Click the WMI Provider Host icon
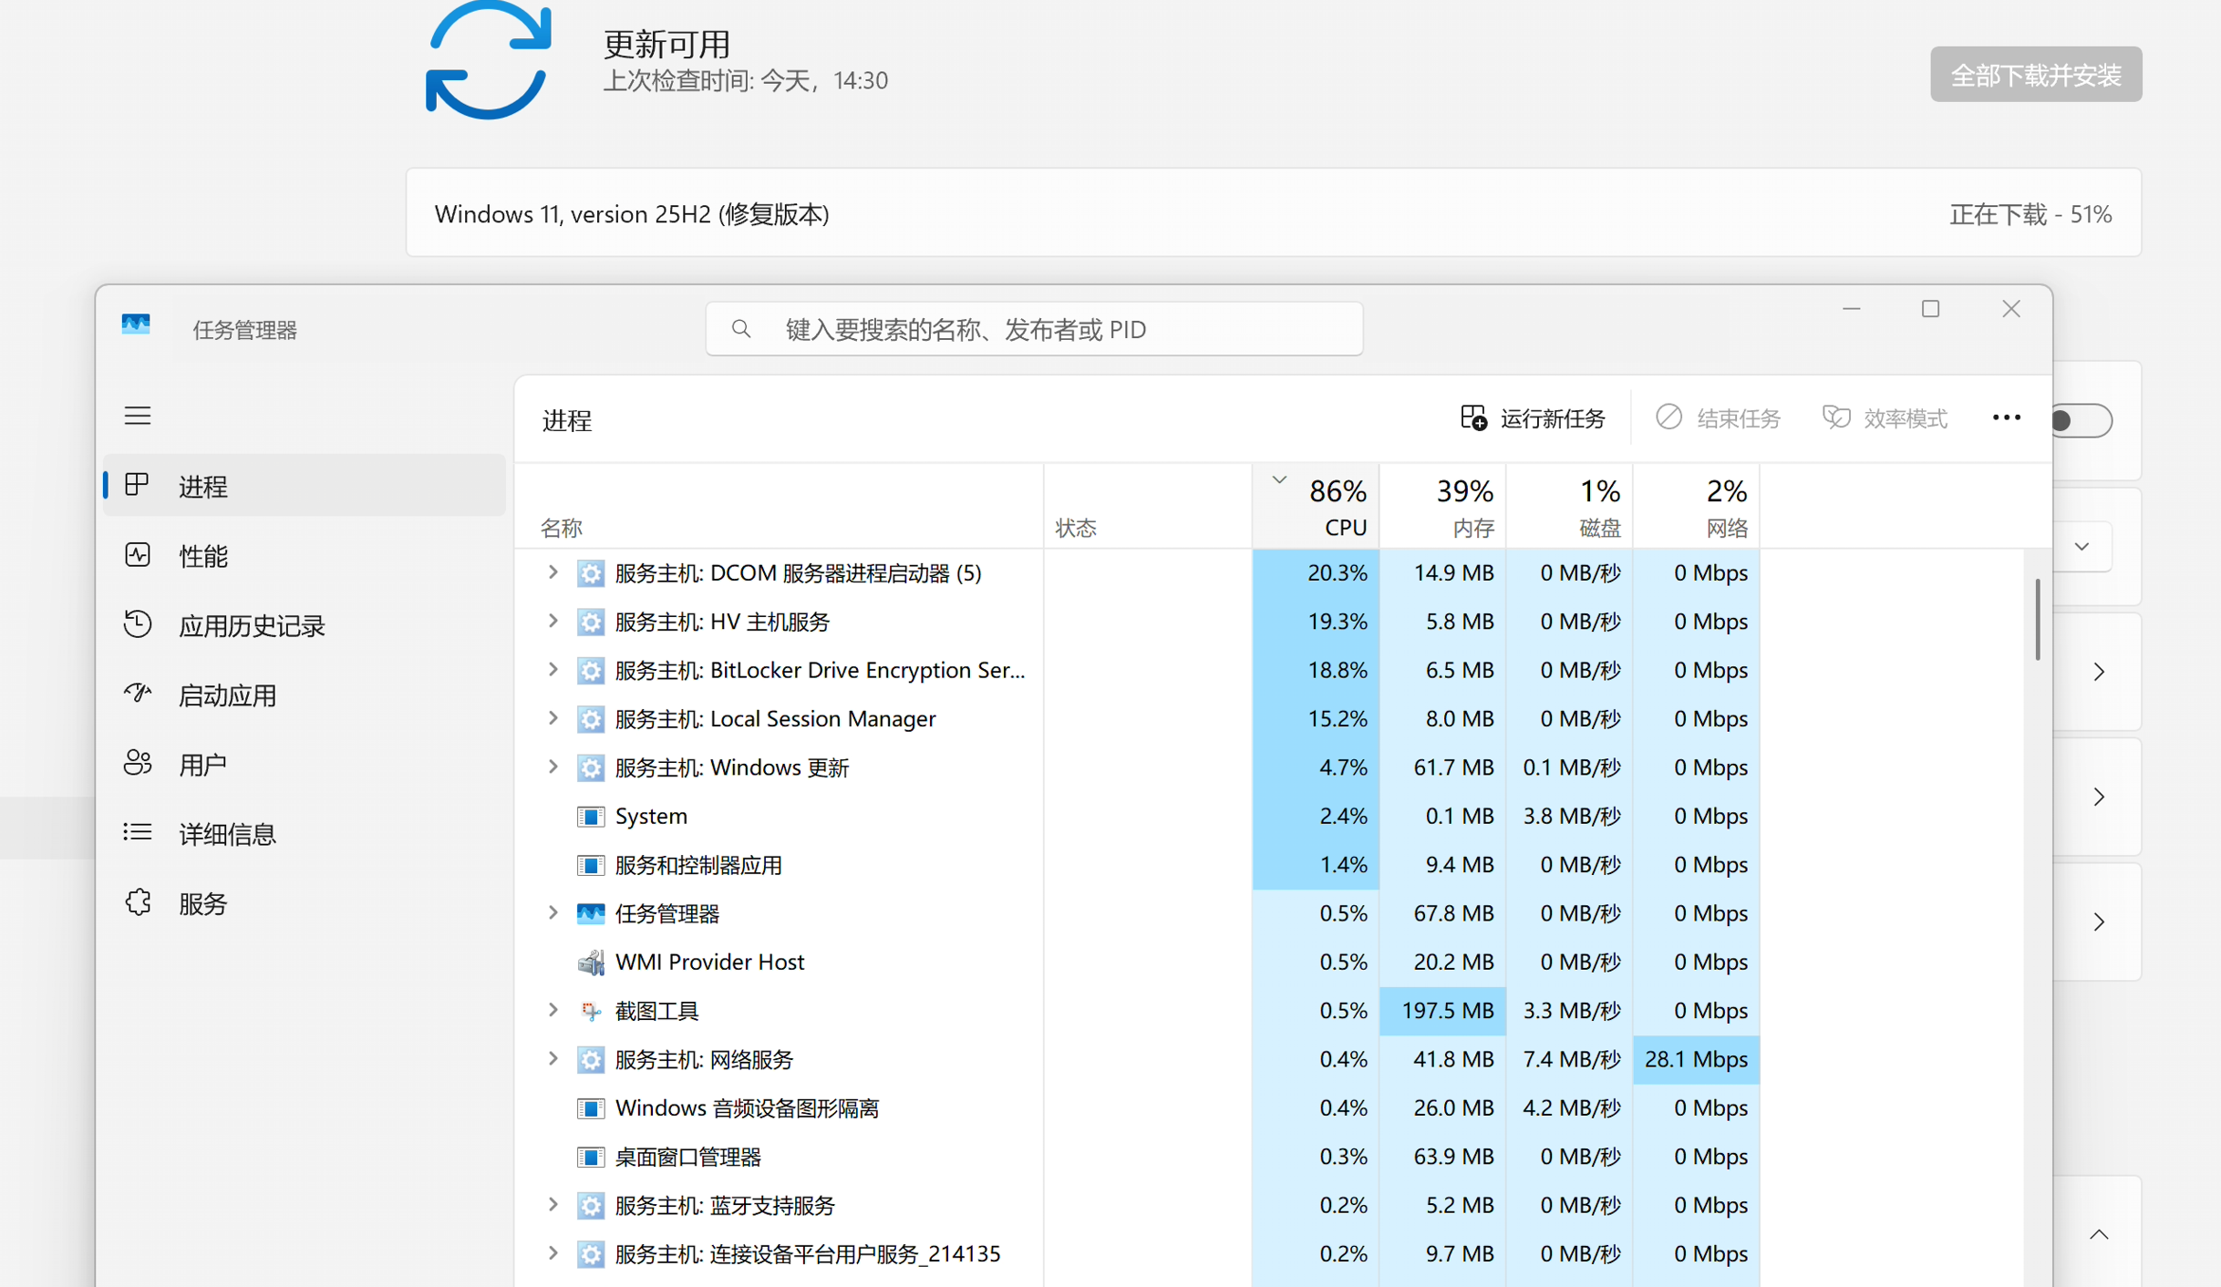Image resolution: width=2221 pixels, height=1287 pixels. click(591, 962)
